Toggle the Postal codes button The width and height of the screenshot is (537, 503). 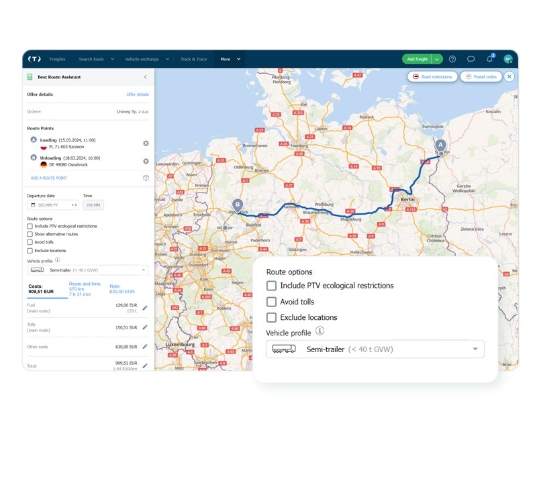pyautogui.click(x=481, y=76)
